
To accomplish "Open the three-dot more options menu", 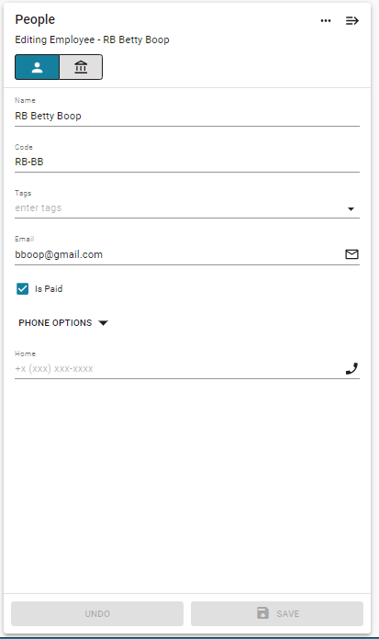I will pyautogui.click(x=325, y=20).
